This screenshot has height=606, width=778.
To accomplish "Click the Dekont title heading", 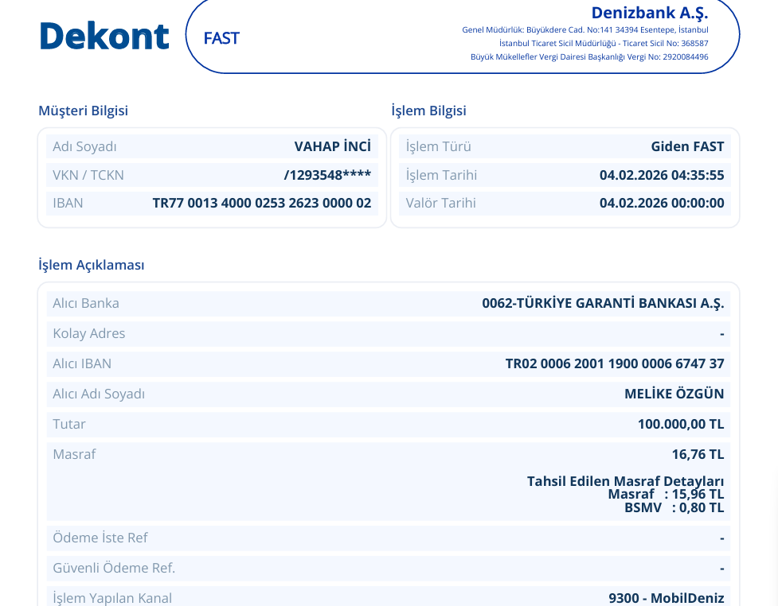I will coord(104,36).
